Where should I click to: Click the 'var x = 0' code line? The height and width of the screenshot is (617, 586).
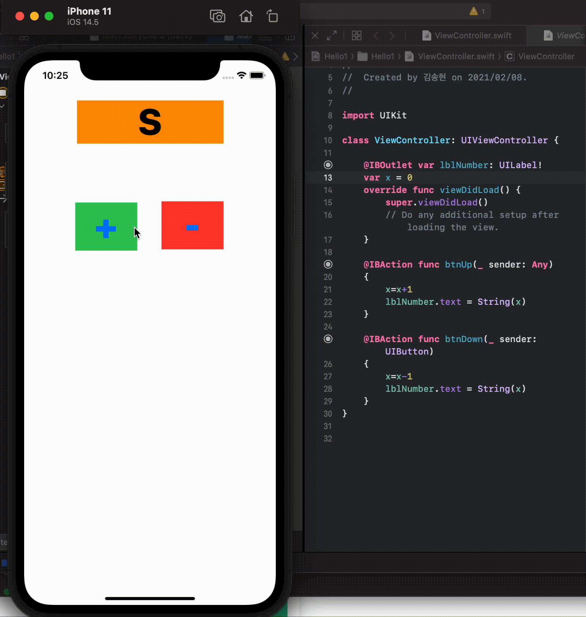[x=388, y=178]
